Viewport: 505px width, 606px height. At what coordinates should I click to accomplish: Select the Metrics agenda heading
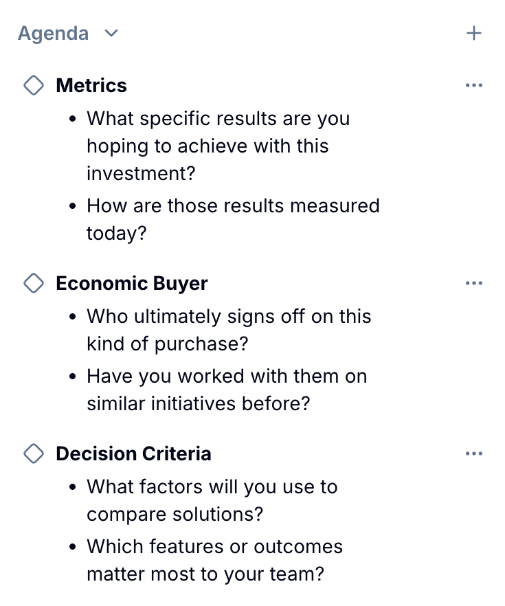91,85
